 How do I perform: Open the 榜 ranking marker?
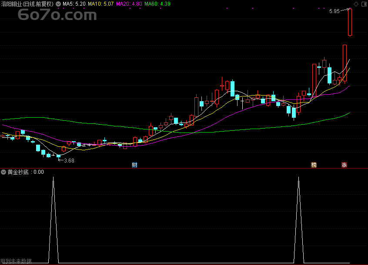[x=314, y=165]
